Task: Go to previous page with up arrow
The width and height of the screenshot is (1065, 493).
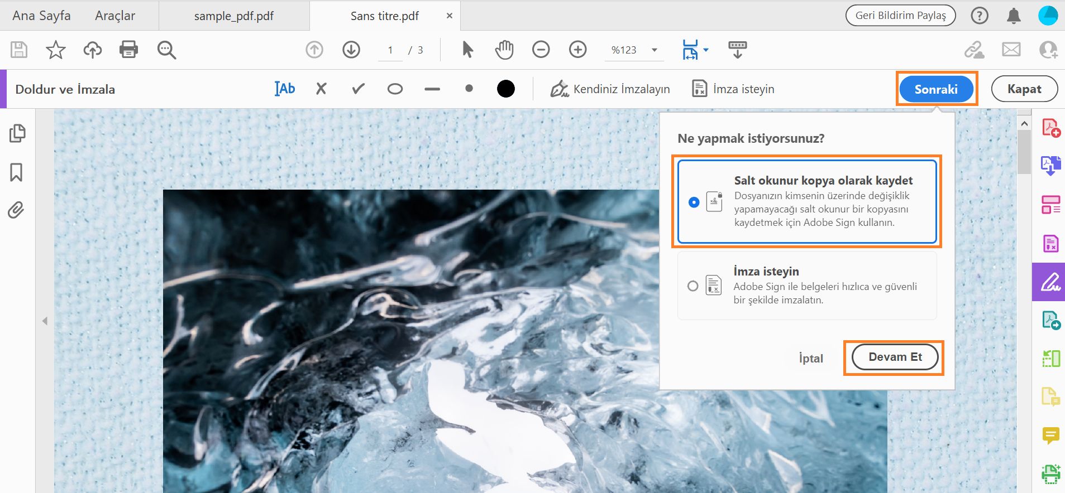Action: tap(314, 50)
